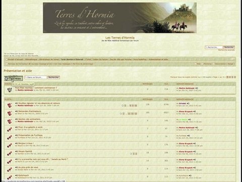Open topic 'Gestion des animations'
This screenshot has height=182, width=242.
(x=29, y=119)
